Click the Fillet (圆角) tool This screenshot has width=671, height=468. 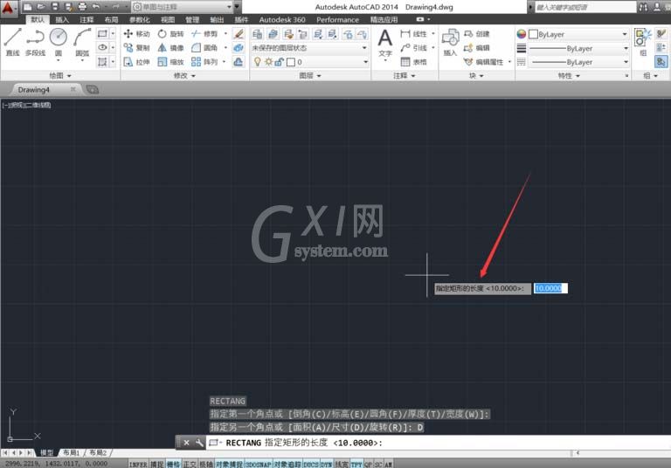click(x=204, y=47)
